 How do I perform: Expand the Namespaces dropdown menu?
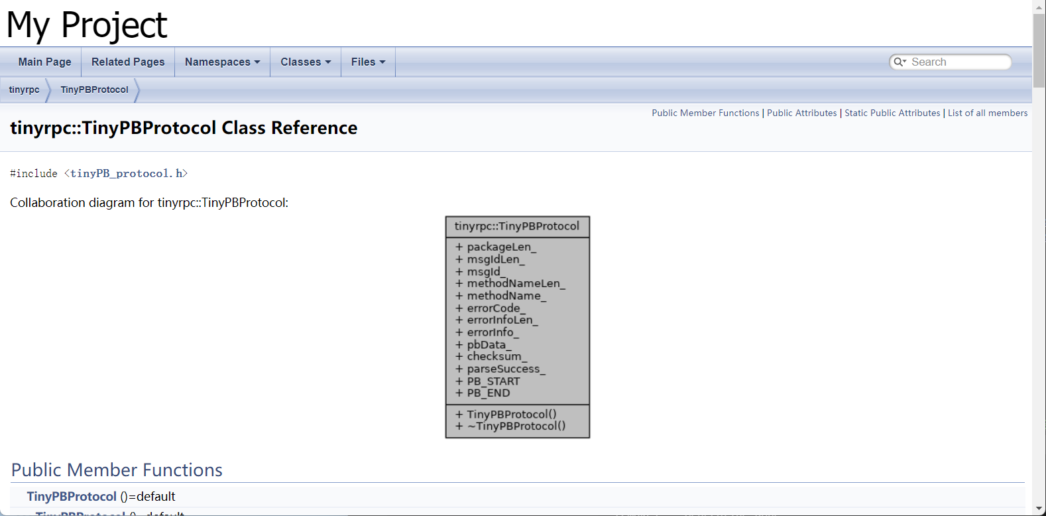tap(222, 62)
